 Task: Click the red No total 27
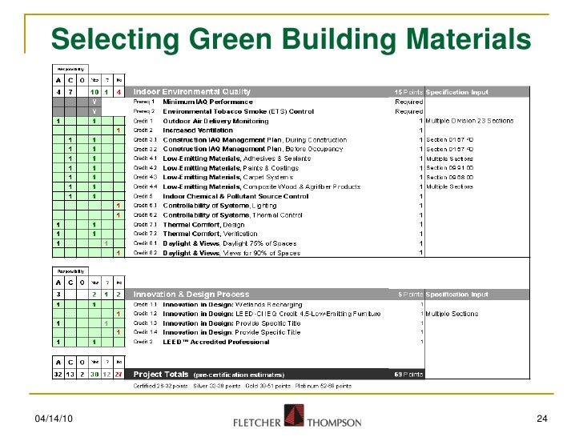119,375
